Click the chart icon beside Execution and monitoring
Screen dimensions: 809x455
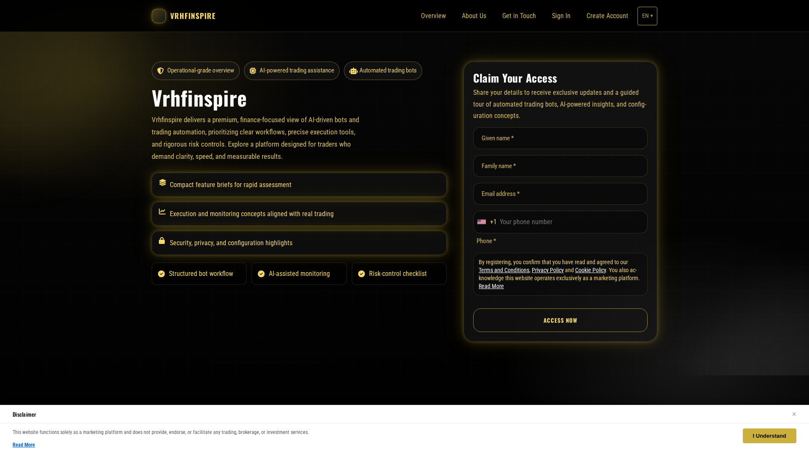coord(162,211)
